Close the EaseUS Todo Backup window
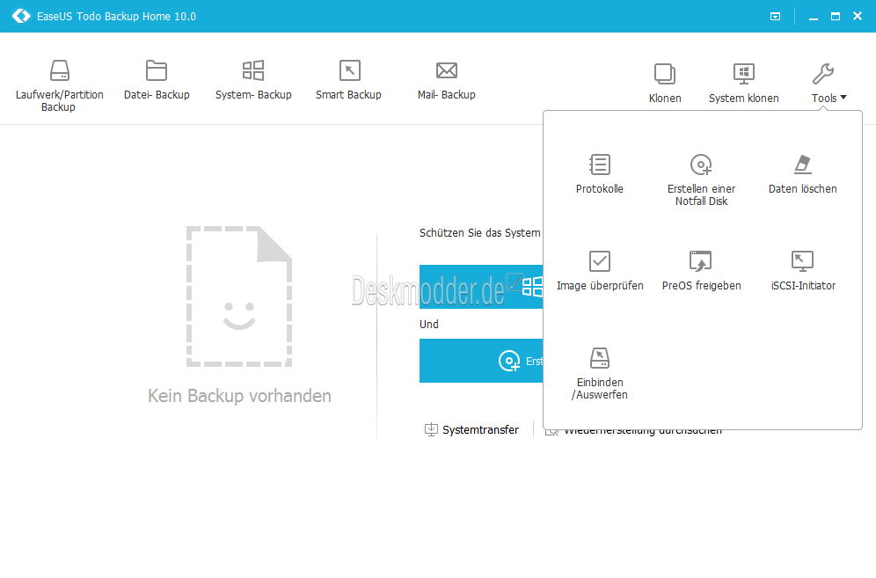Screen dimensions: 876x578 pyautogui.click(x=858, y=16)
